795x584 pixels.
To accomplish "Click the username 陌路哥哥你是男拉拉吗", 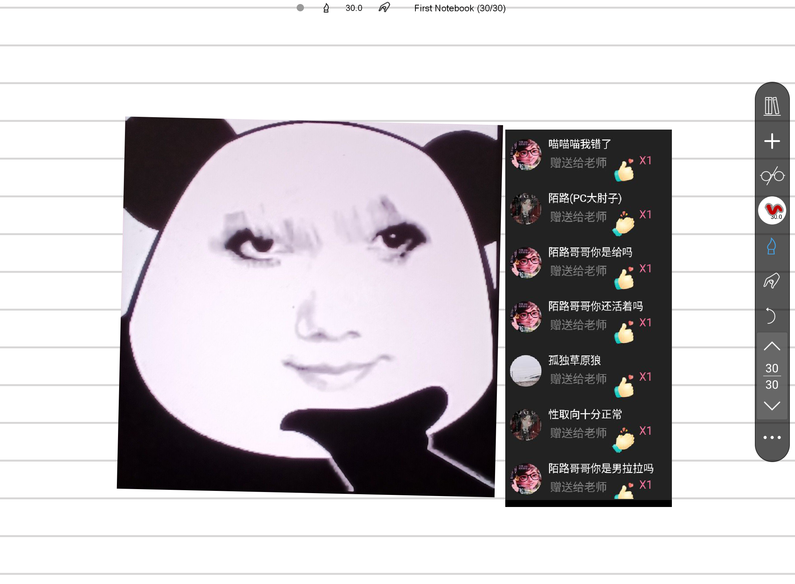I will click(601, 468).
